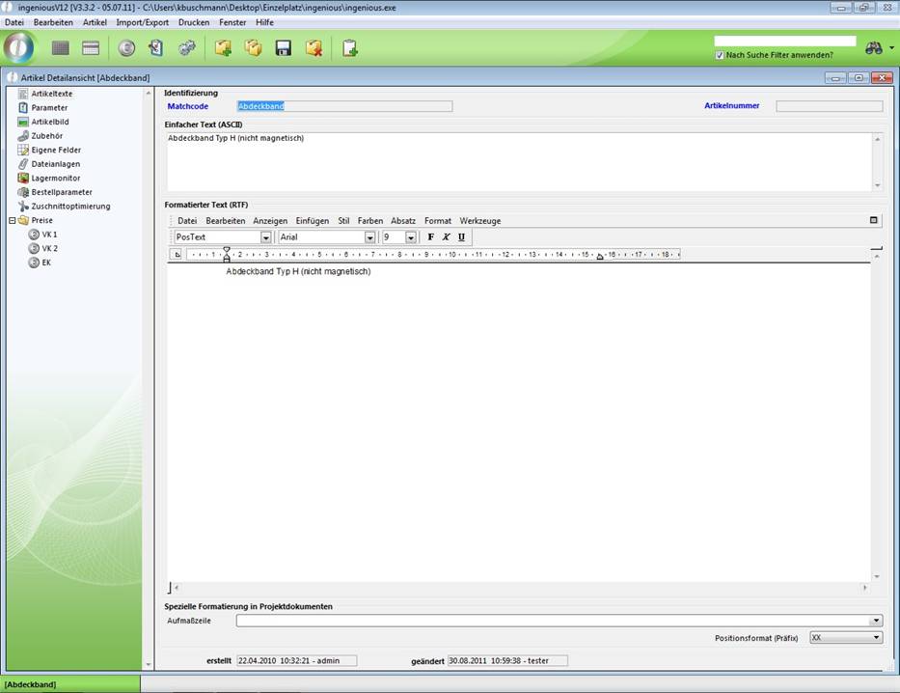The width and height of the screenshot is (900, 693).
Task: Toggle underline formatting (U button)
Action: [x=461, y=237]
